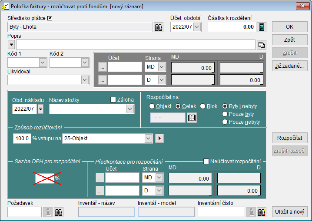Click red arrow next to 25-Objekt
The height and width of the screenshot is (221, 312).
pos(159,139)
